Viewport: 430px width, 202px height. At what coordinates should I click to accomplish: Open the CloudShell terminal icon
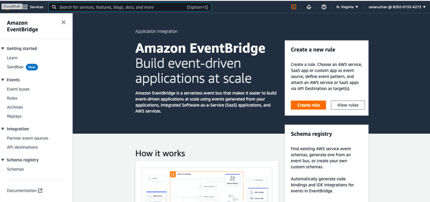point(294,7)
